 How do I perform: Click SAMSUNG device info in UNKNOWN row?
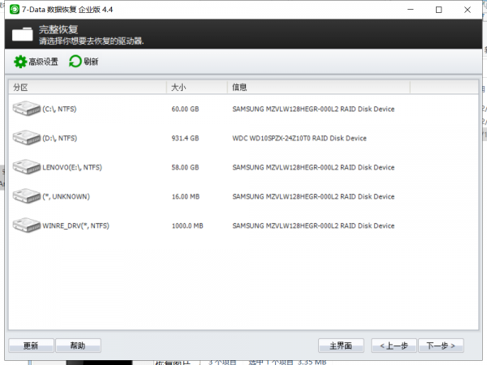(313, 196)
